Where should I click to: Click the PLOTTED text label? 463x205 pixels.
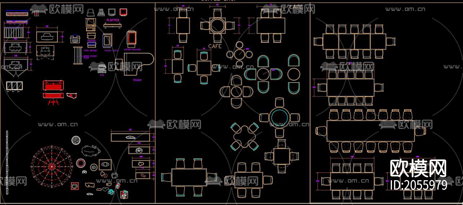coord(113,20)
